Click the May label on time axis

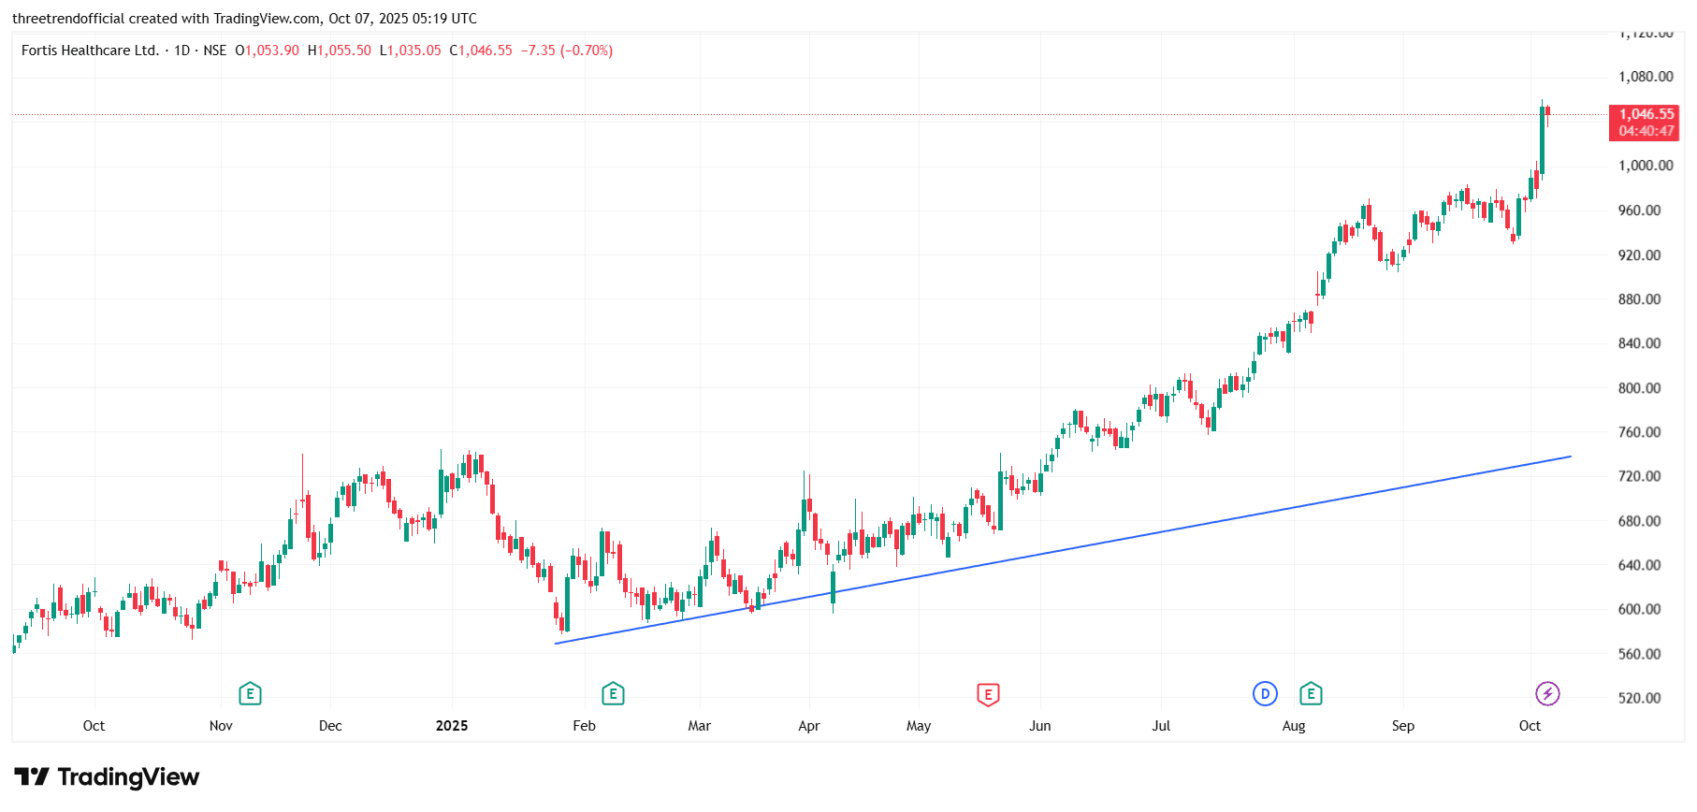(x=919, y=726)
